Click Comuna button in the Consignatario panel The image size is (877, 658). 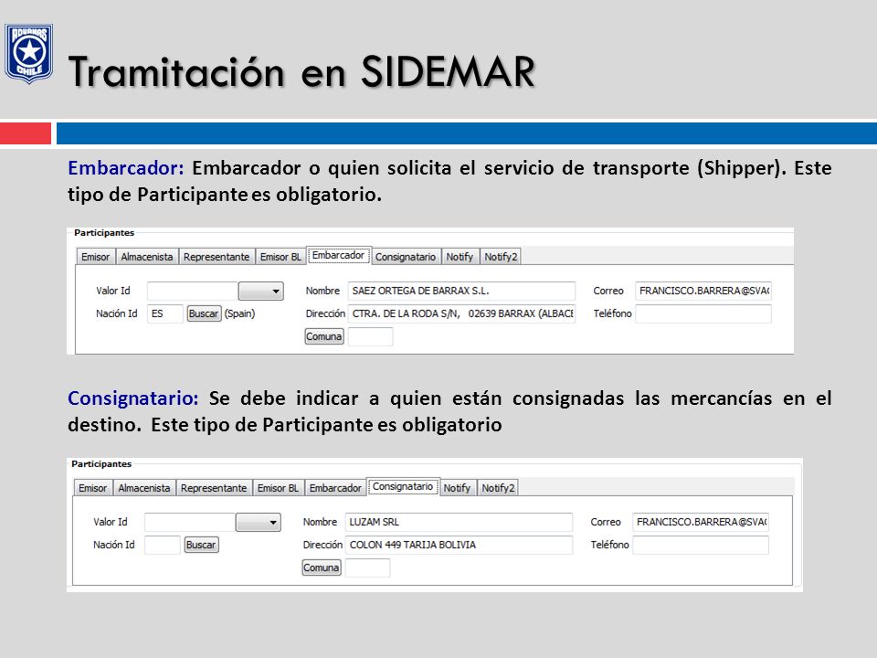coord(321,568)
